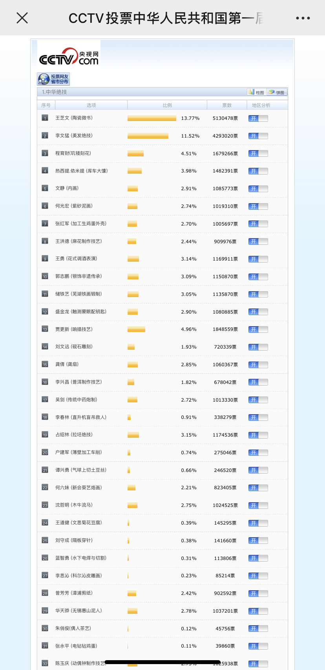The width and height of the screenshot is (325, 670).
Task: Click number 19 badge of 占绍林 row
Action: (45, 435)
